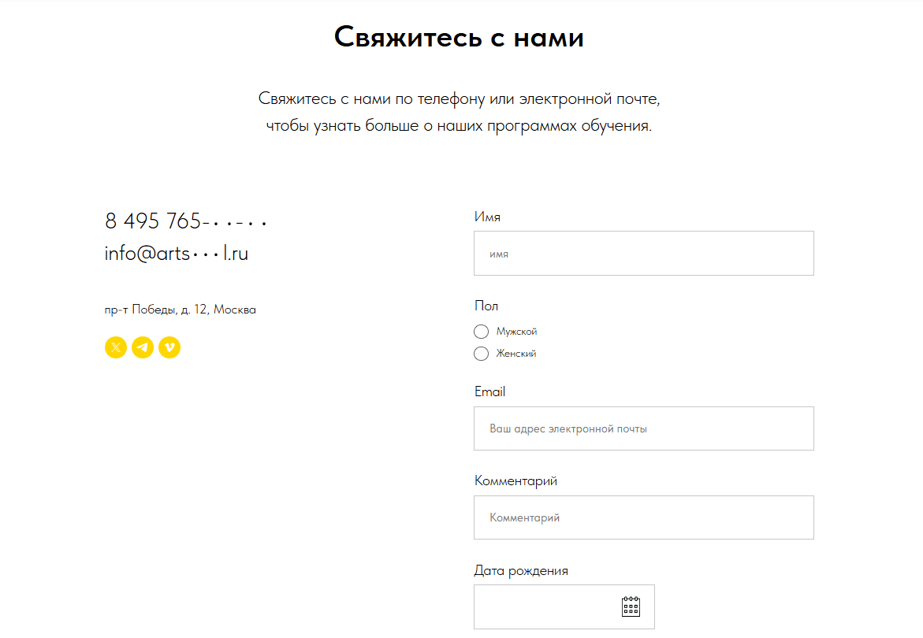Open the X (Twitter) social icon
This screenshot has width=923, height=638.
tap(116, 347)
